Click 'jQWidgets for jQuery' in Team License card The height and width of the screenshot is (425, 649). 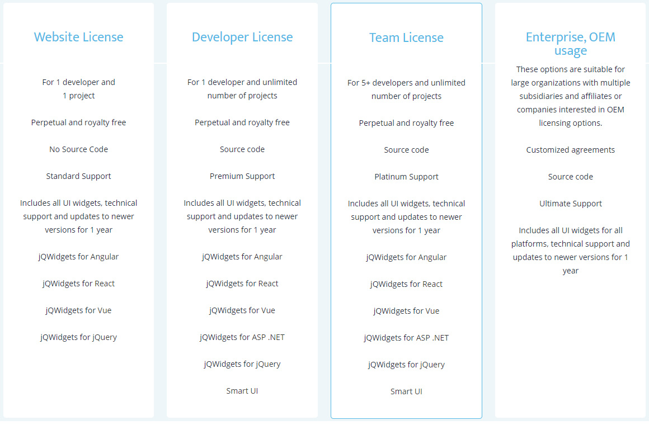pyautogui.click(x=406, y=365)
